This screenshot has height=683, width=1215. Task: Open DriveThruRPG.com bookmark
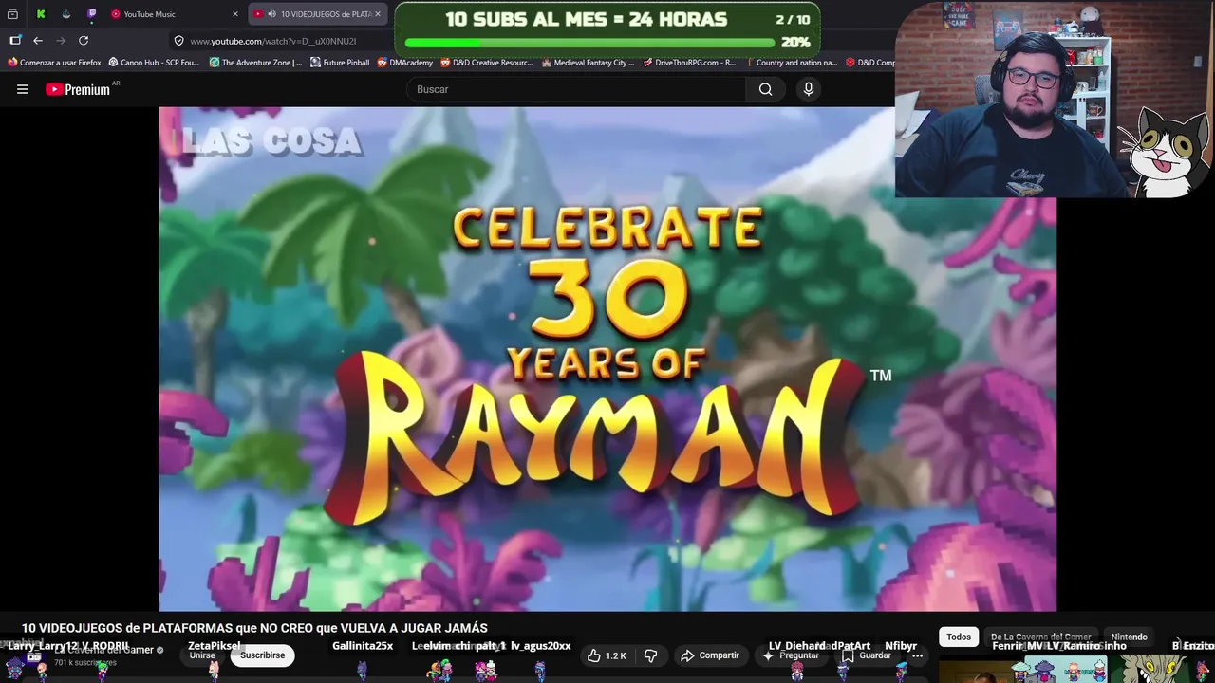point(689,63)
